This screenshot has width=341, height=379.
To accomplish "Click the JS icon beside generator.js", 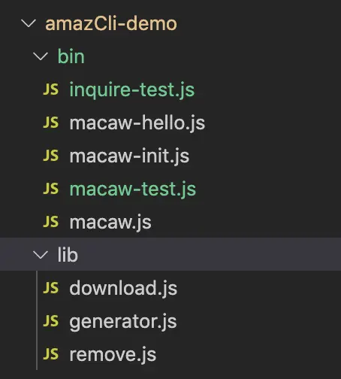I will coord(51,321).
